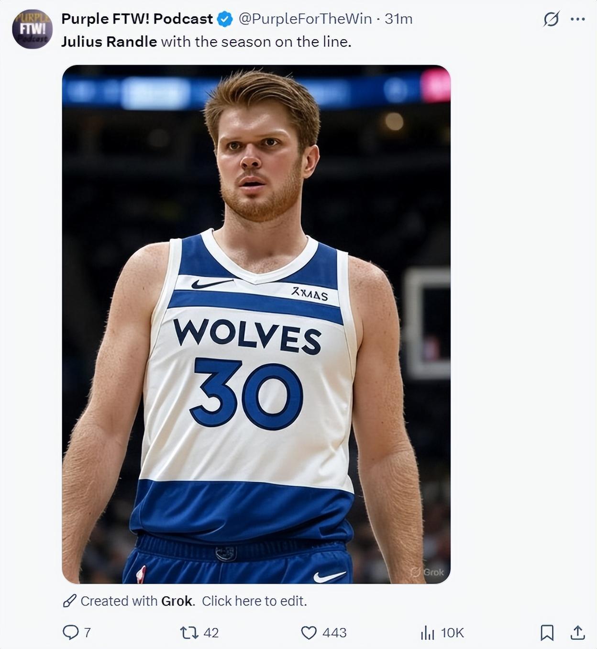
Task: Like the tweet with heart icon
Action: coord(309,633)
